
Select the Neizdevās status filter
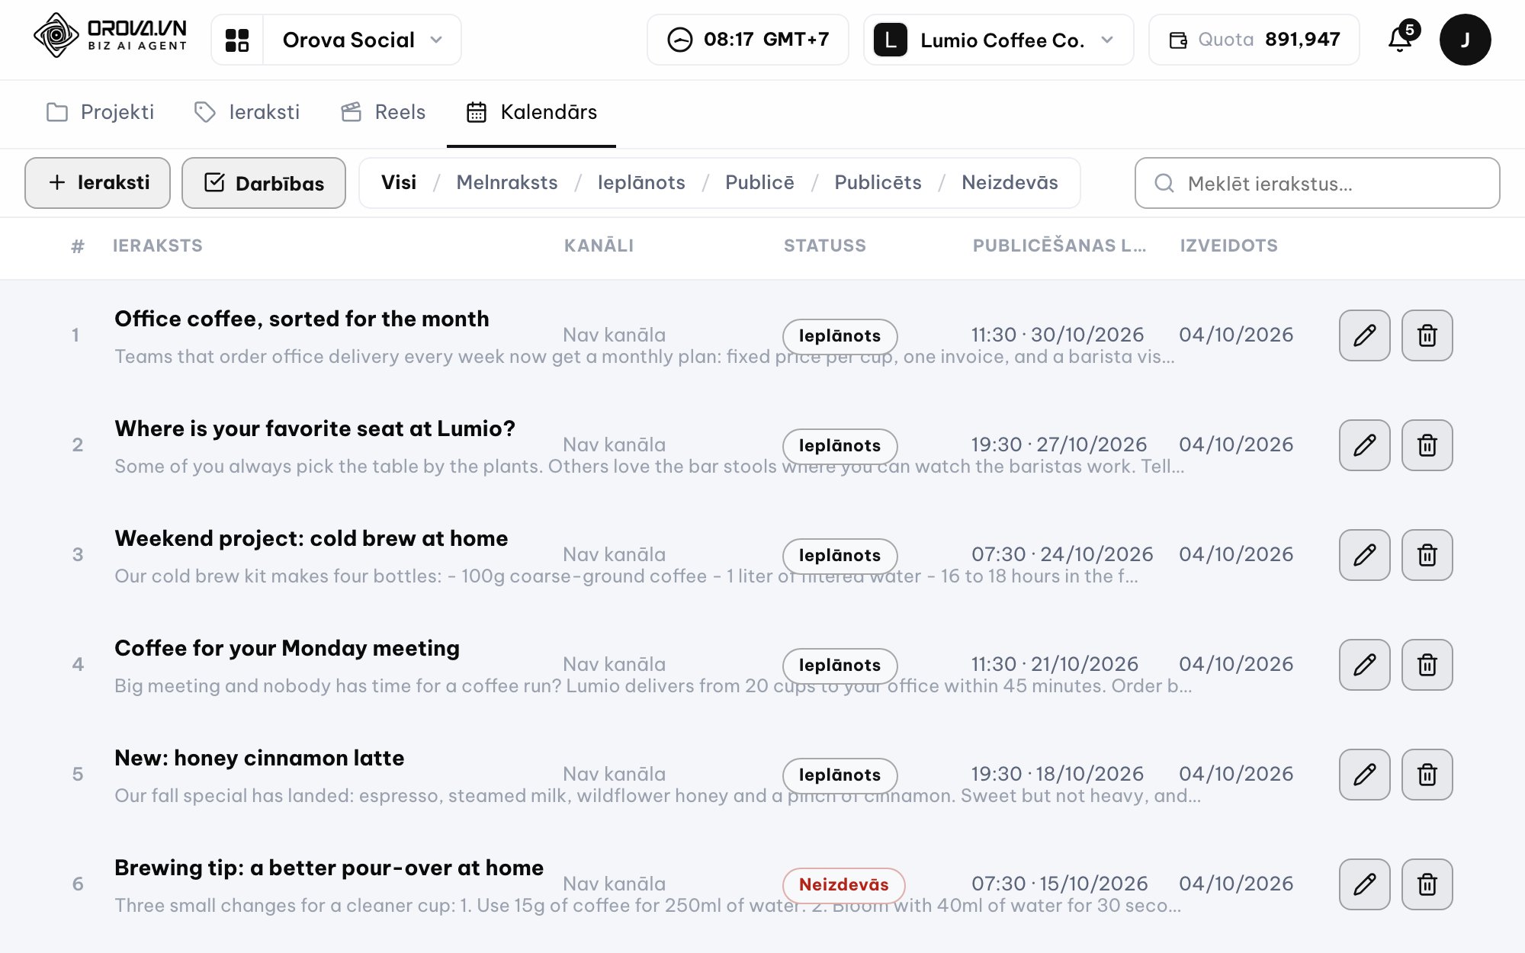pos(1010,183)
